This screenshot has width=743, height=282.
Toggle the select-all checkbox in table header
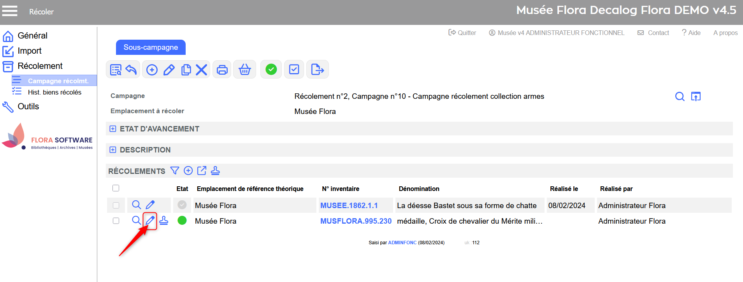pyautogui.click(x=116, y=188)
